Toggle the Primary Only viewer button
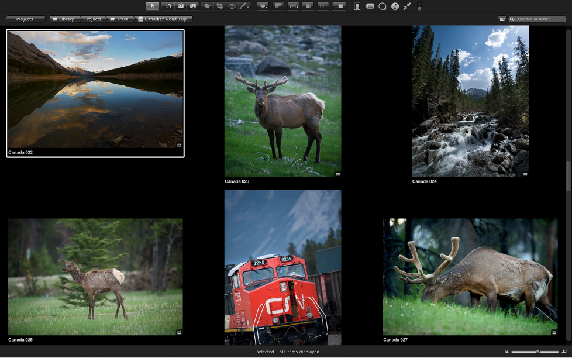The image size is (572, 358). [x=323, y=6]
